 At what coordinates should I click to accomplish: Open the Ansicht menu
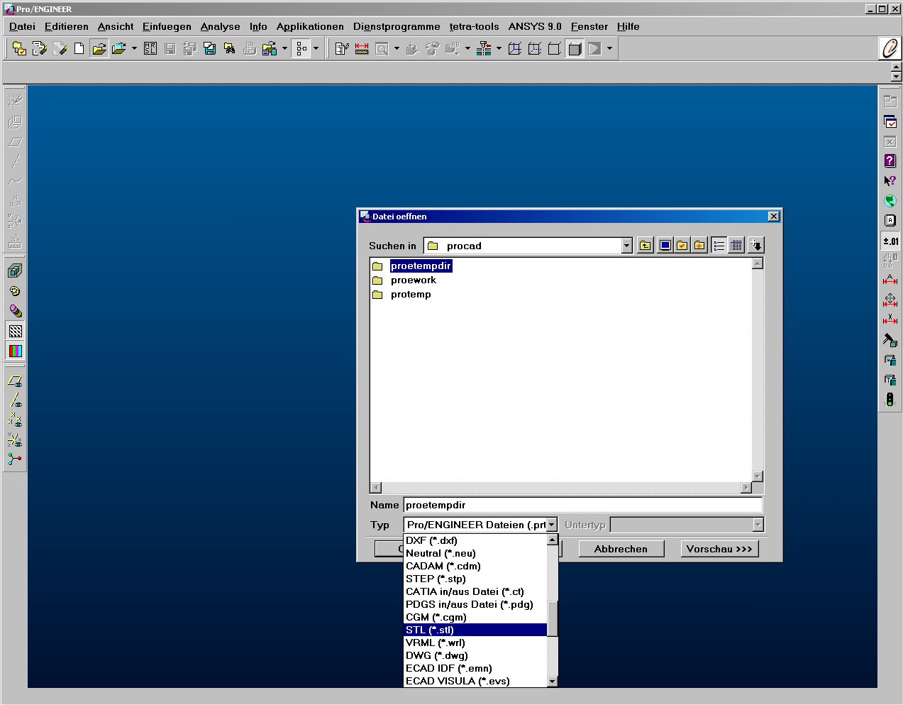(x=116, y=26)
